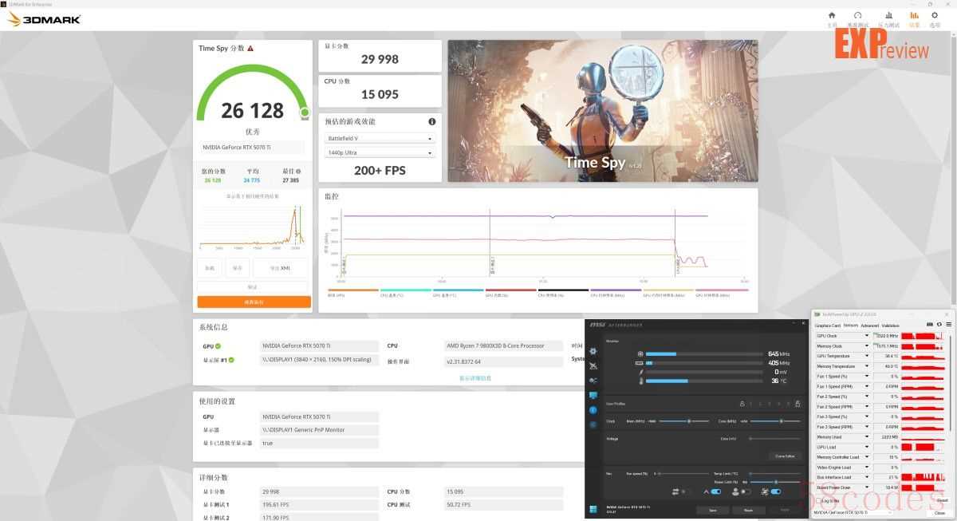Open Board Power Draw dropdown in GPU-Z

pyautogui.click(x=867, y=487)
